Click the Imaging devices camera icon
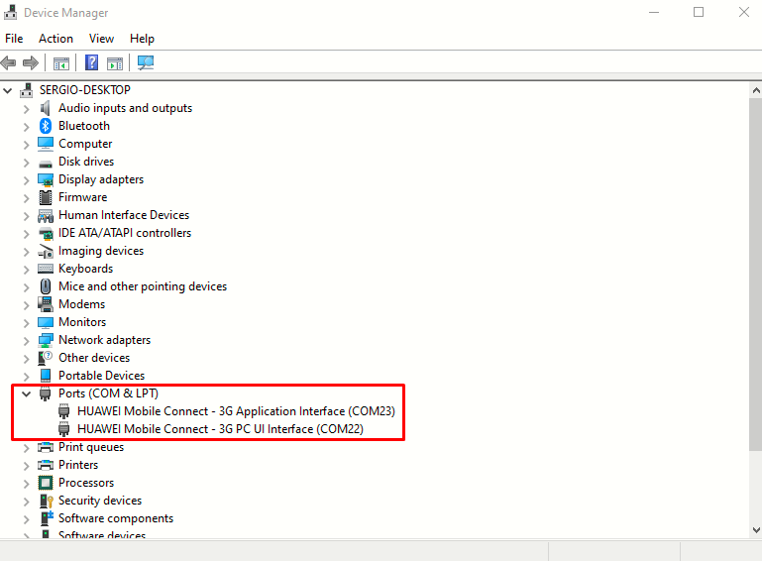The width and height of the screenshot is (762, 561). click(x=46, y=252)
